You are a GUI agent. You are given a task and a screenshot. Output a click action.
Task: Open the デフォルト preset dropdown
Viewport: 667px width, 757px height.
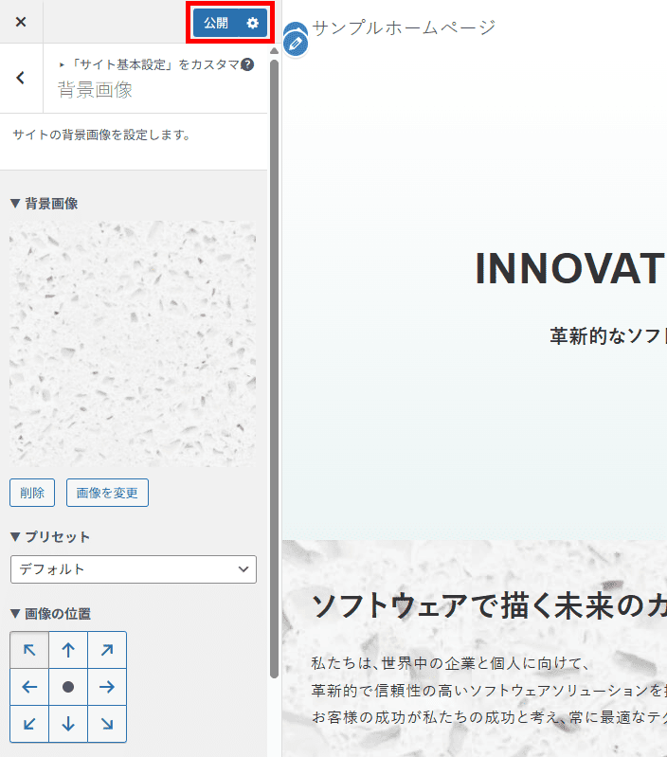134,569
